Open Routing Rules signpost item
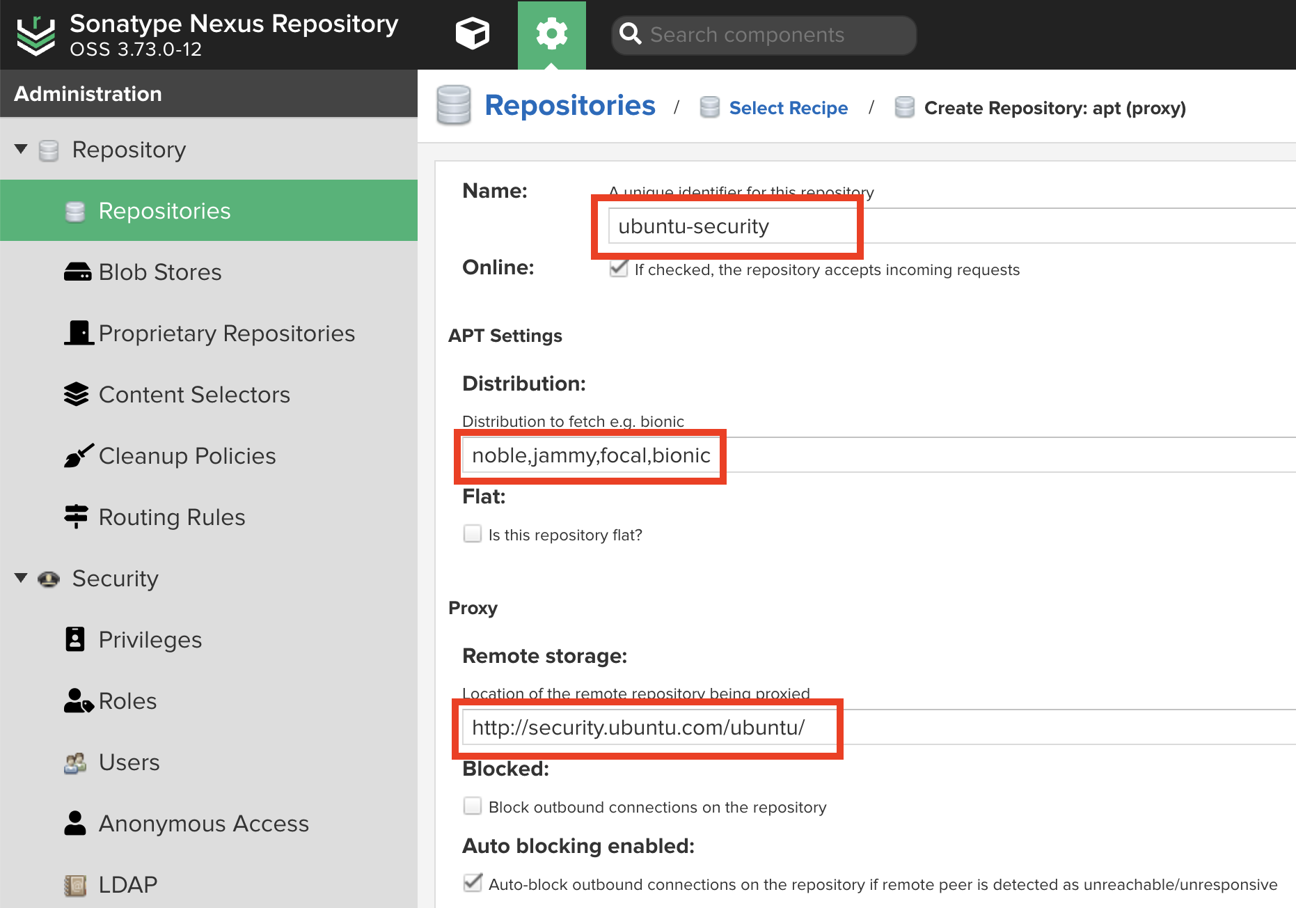This screenshot has width=1296, height=908. click(x=171, y=517)
